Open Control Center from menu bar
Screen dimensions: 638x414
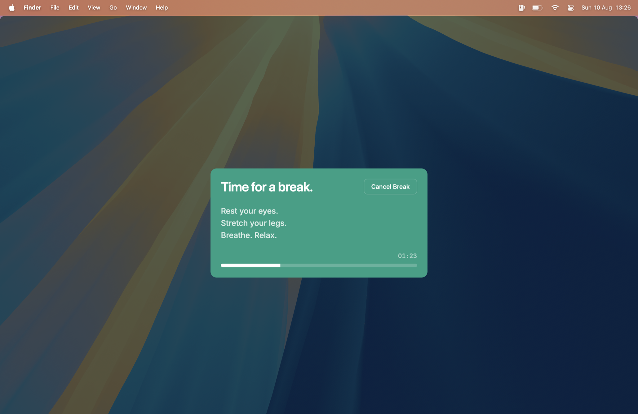571,8
